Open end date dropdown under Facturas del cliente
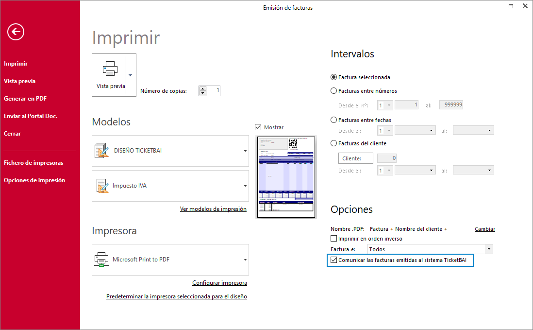The width and height of the screenshot is (533, 330). tap(489, 170)
